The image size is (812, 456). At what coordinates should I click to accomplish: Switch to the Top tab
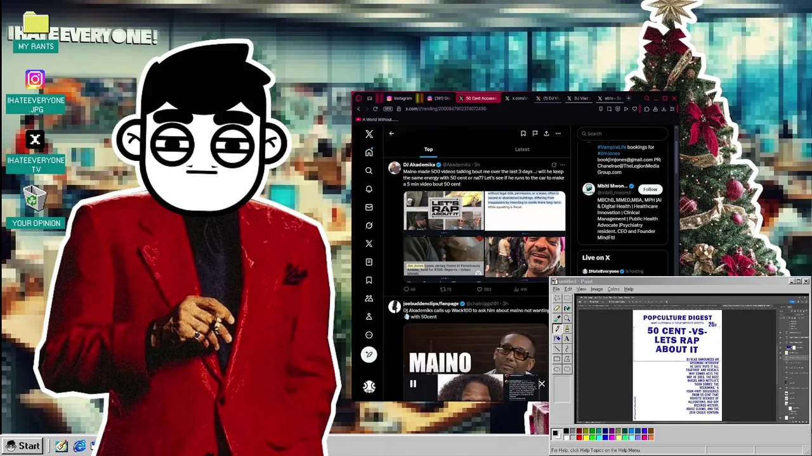coord(428,149)
